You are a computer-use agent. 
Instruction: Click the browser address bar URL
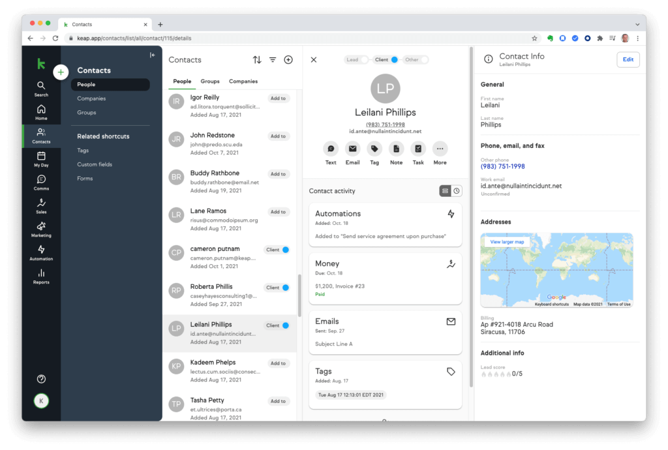pyautogui.click(x=134, y=38)
